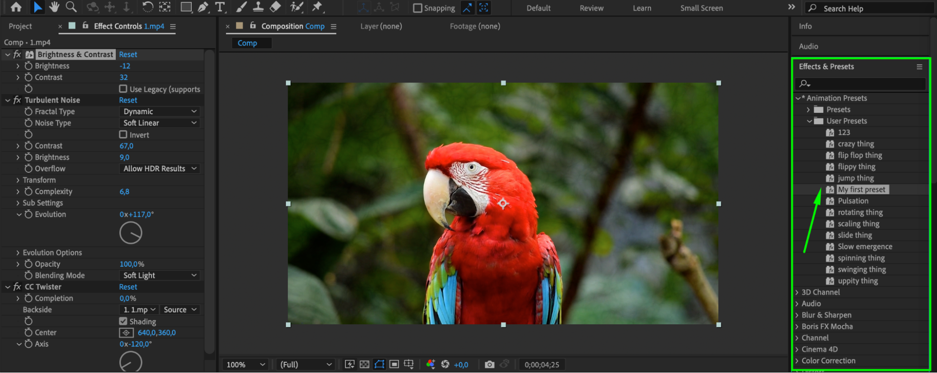The height and width of the screenshot is (373, 937).
Task: Switch to the Project panel tab
Action: [20, 26]
